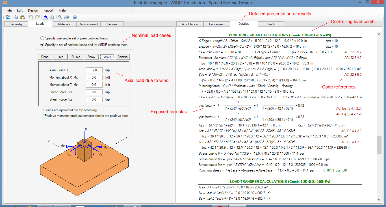The width and height of the screenshot is (386, 207).
Task: Pick the Seismic load case button
Action: (123, 57)
